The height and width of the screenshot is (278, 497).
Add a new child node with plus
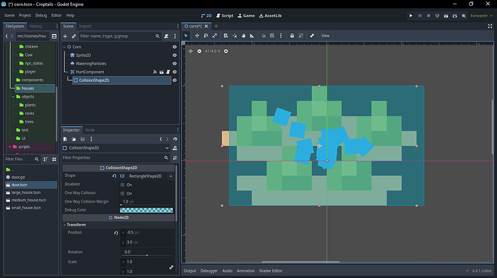pos(65,37)
